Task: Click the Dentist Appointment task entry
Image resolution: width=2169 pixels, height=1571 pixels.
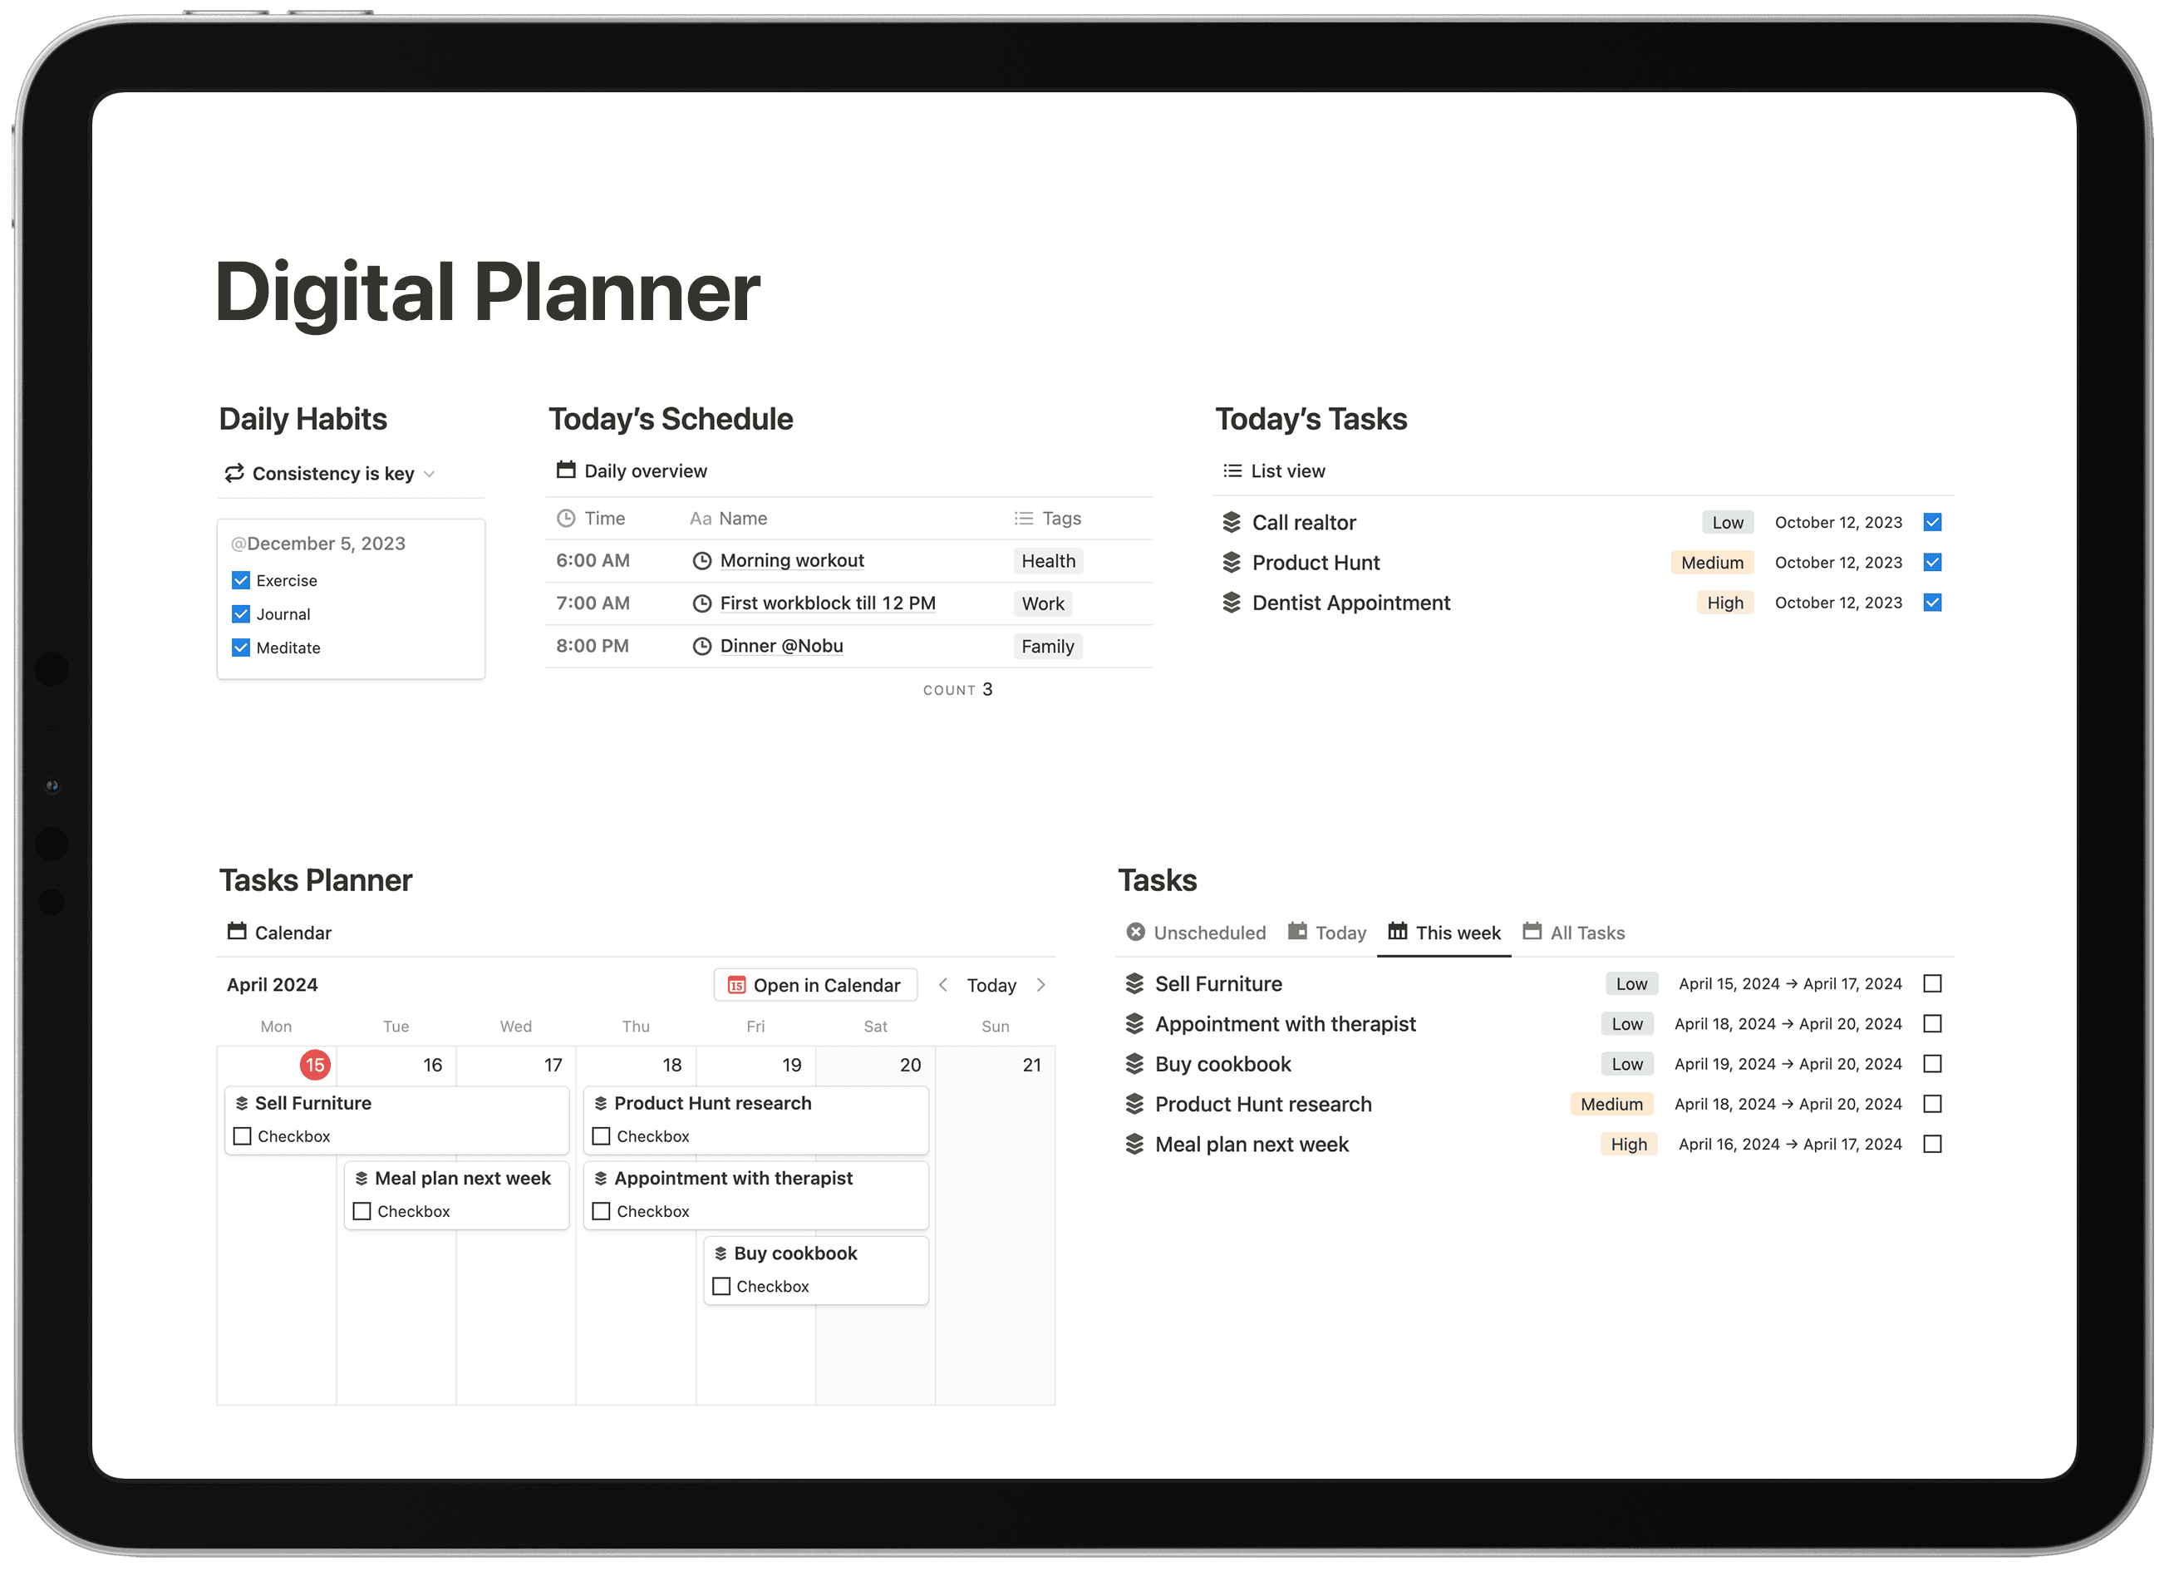Action: coord(1347,601)
